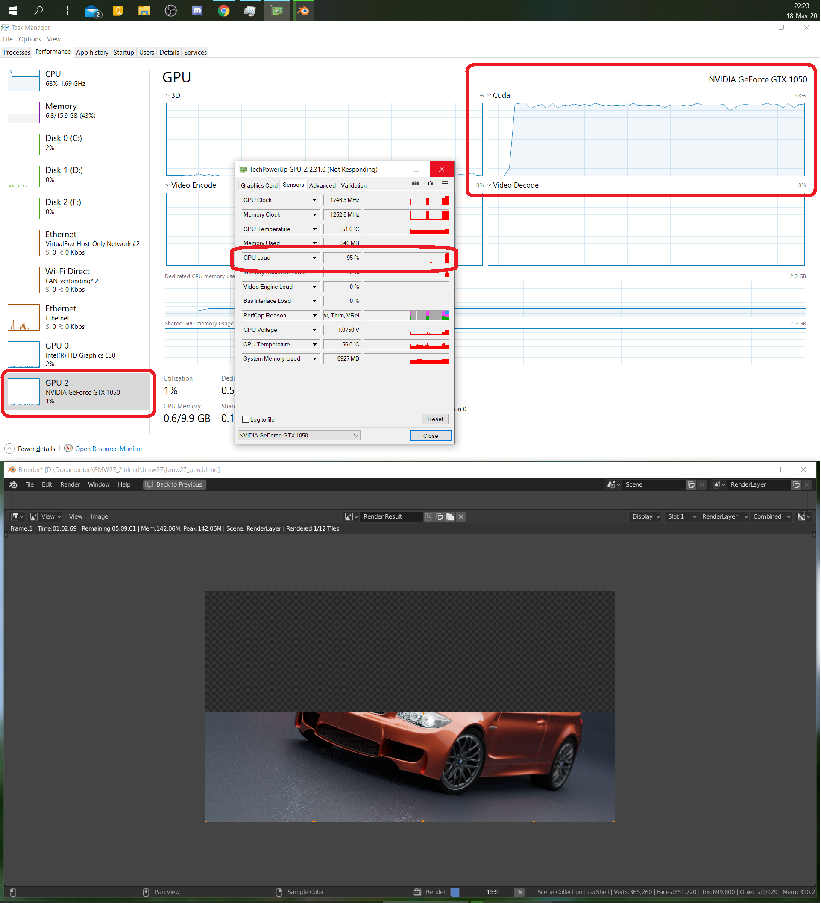Open Discord from the taskbar
The width and height of the screenshot is (821, 903).
point(197,10)
